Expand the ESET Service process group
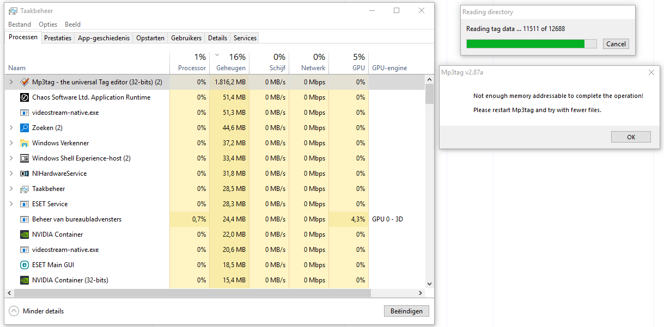 pos(11,204)
